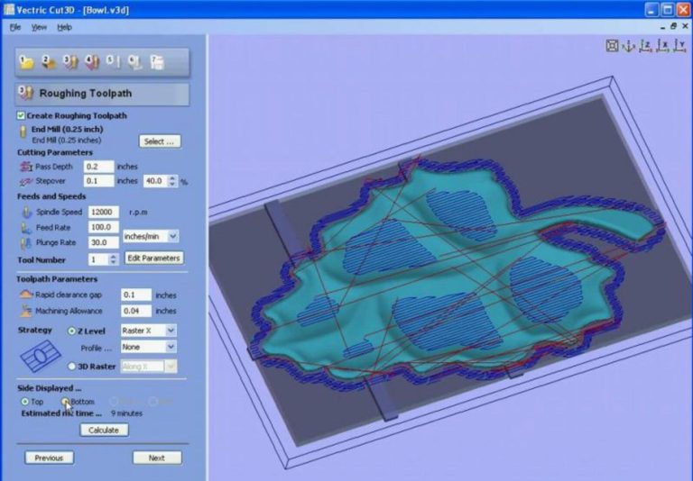The image size is (693, 481).
Task: Click Spindle Speed field 12000
Action: [104, 213]
